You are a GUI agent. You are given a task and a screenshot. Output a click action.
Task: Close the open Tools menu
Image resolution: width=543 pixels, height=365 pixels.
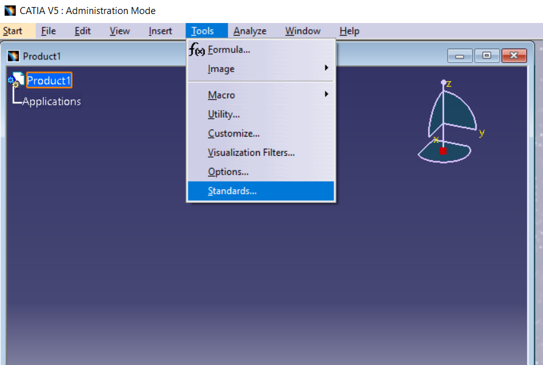tap(206, 31)
